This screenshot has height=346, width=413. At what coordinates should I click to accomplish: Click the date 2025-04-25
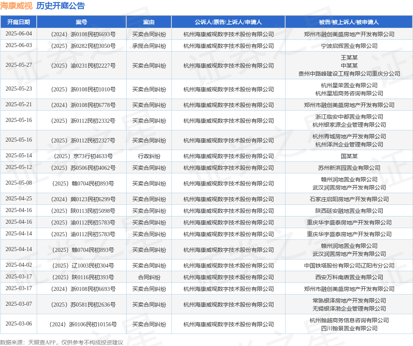(x=19, y=198)
